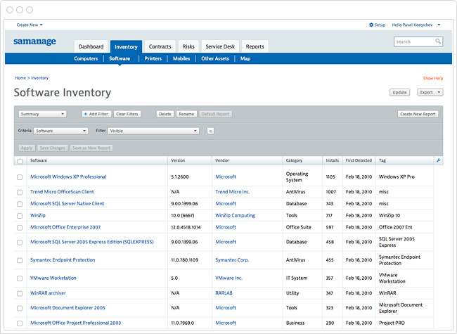Click the Apply button
Screen dimensions: 457x334
27,148
